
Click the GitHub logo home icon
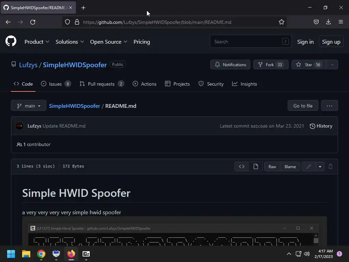[11, 41]
